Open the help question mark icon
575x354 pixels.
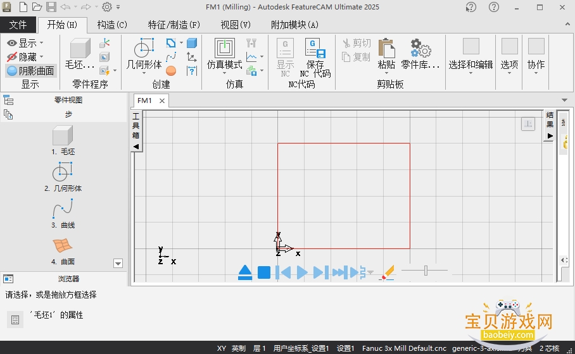pos(493,6)
